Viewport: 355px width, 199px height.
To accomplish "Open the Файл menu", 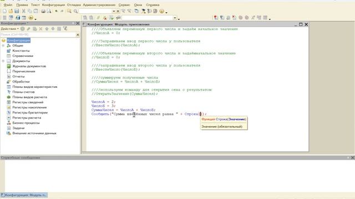I will click(8, 5).
